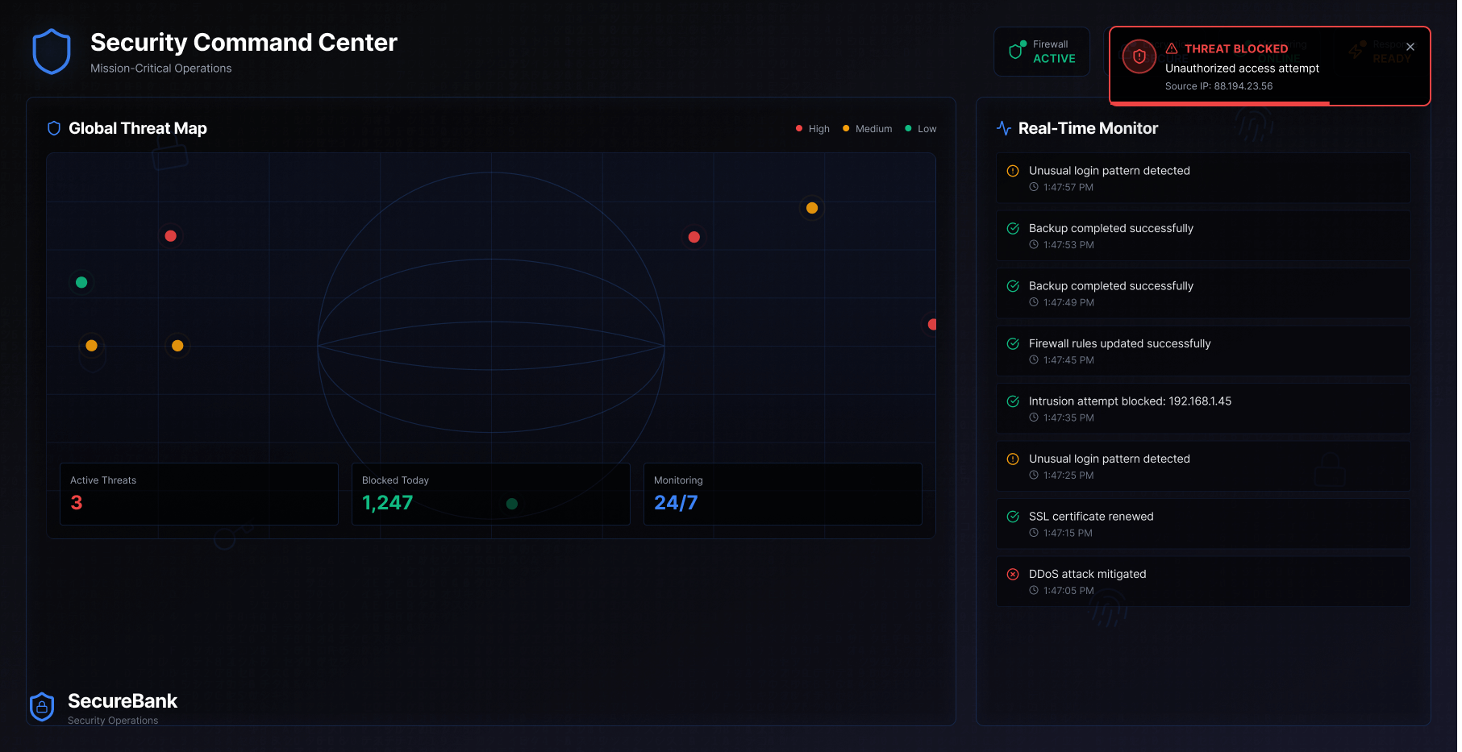1462x752 pixels.
Task: Click the warning triangle beside THREAT BLOCKED
Action: 1172,49
